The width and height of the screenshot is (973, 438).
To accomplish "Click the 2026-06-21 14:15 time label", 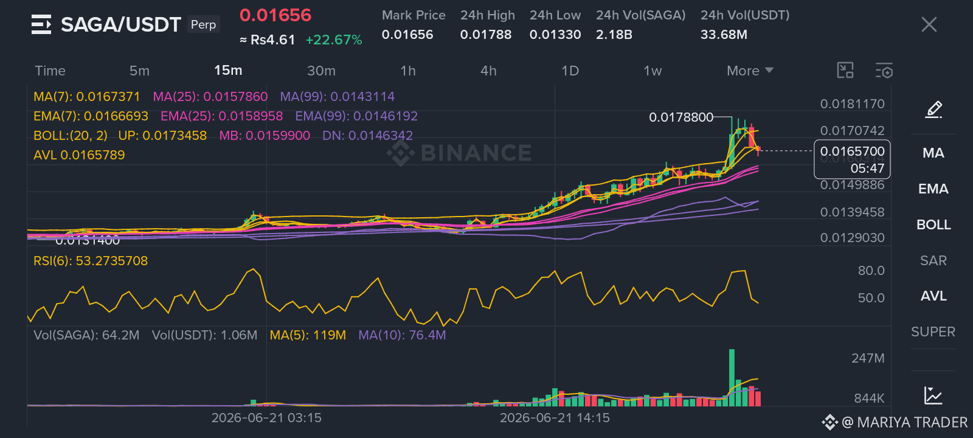I will pos(555,418).
